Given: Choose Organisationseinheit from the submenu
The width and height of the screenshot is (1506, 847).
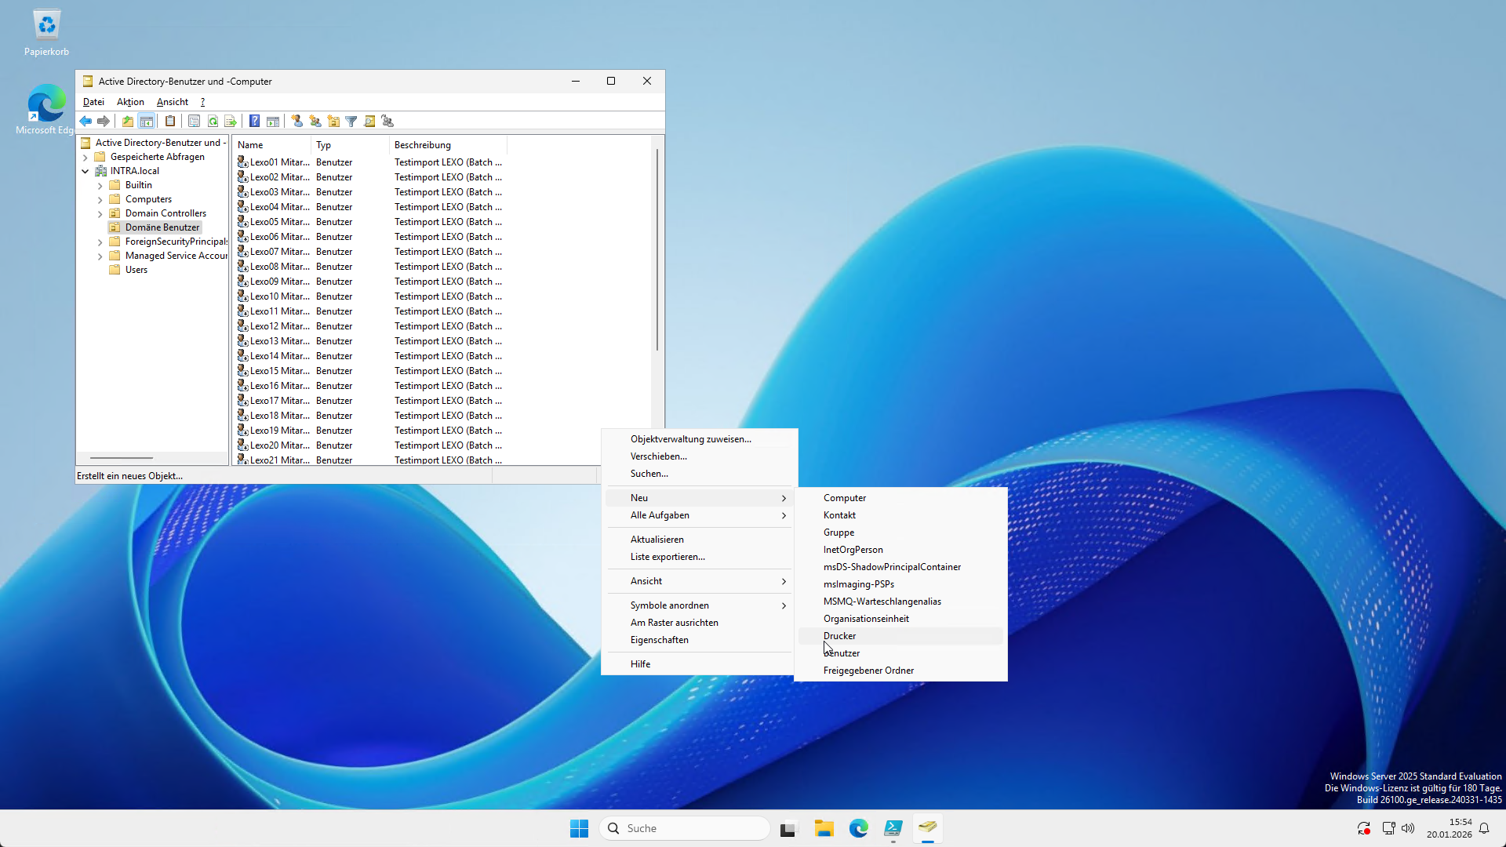Looking at the screenshot, I should (866, 619).
